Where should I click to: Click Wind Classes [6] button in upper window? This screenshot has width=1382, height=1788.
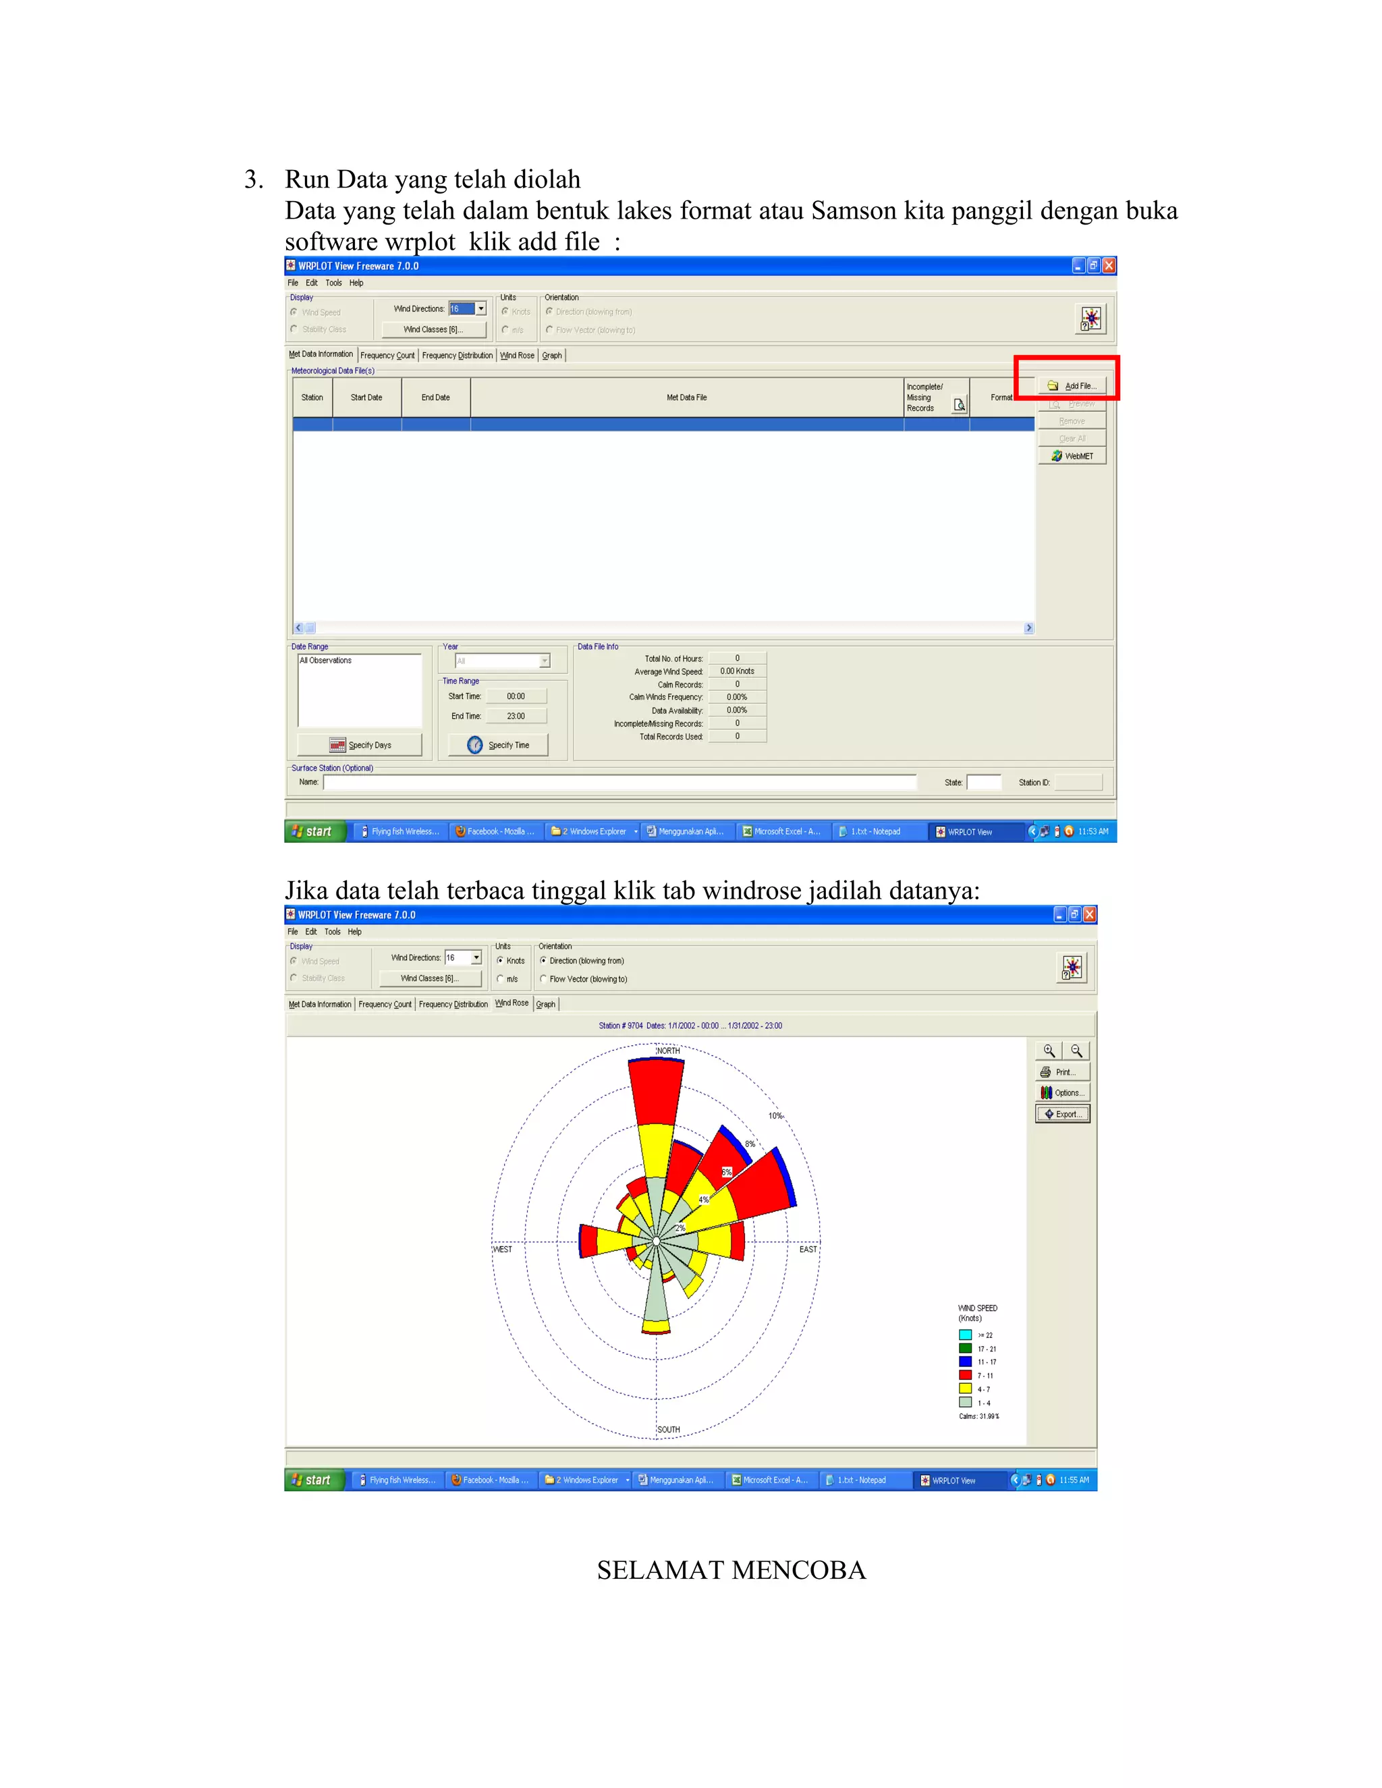click(x=434, y=329)
